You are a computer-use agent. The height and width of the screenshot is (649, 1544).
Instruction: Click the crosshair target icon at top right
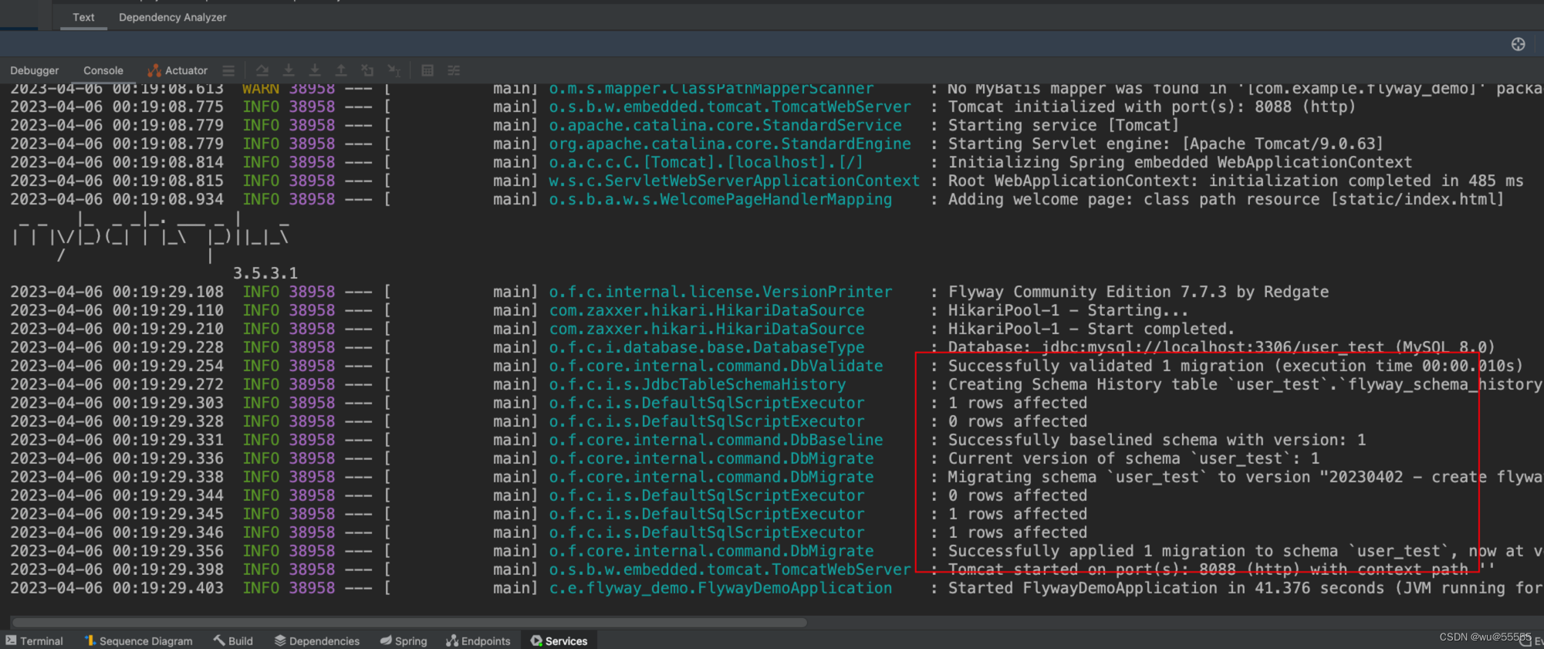pos(1518,44)
